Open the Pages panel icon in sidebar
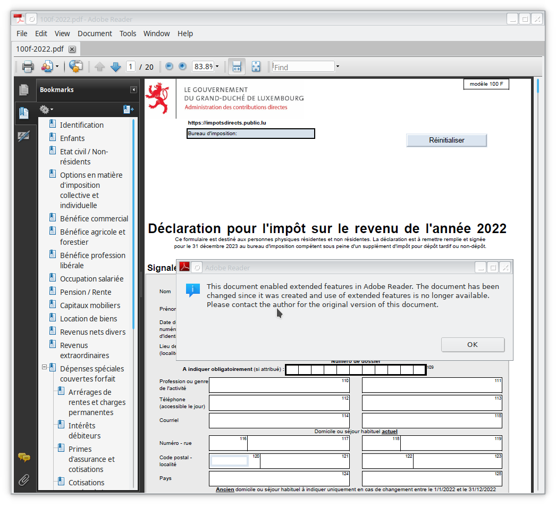The image size is (556, 505). pos(23,90)
